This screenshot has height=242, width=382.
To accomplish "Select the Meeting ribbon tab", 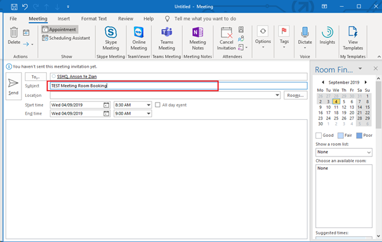I will pyautogui.click(x=38, y=19).
